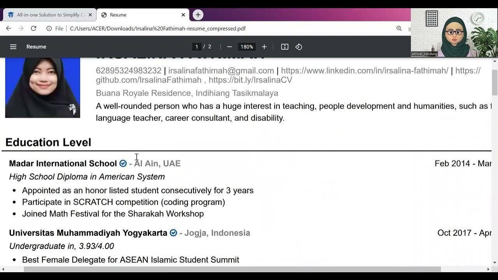Viewport: 498px width, 280px height.
Task: Click the Education Level heading
Action: pyautogui.click(x=48, y=142)
